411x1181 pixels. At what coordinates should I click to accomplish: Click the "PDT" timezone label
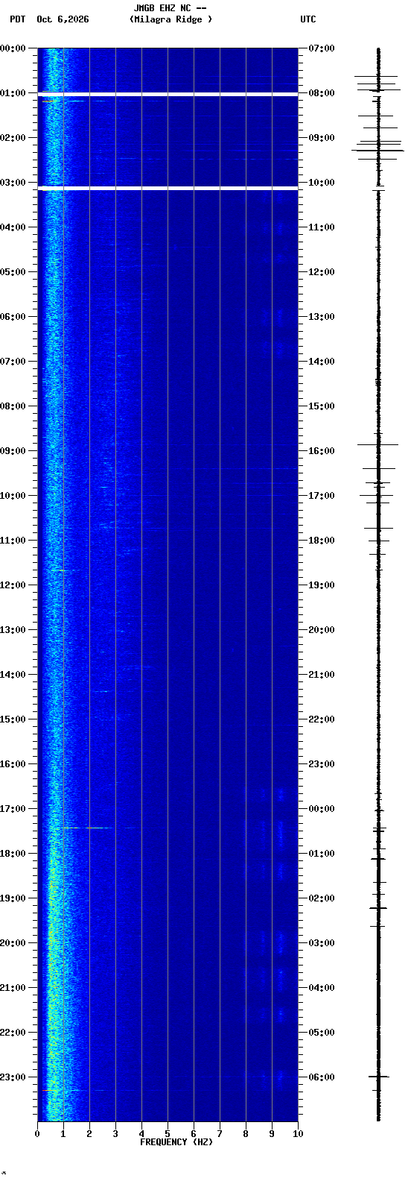pyautogui.click(x=17, y=19)
